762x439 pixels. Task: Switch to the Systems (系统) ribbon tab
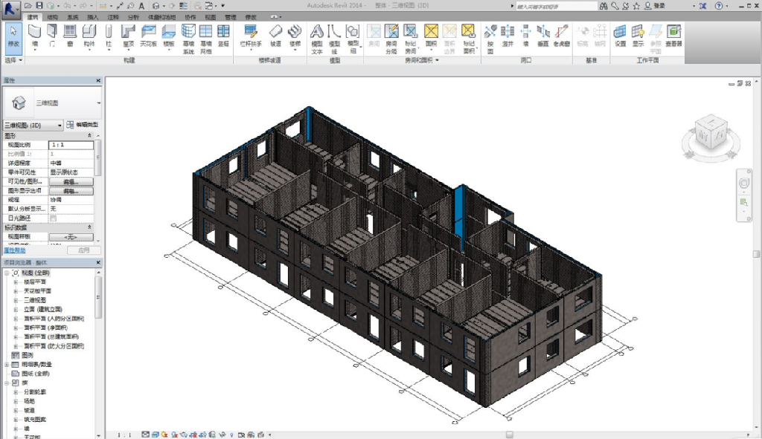pyautogui.click(x=72, y=17)
